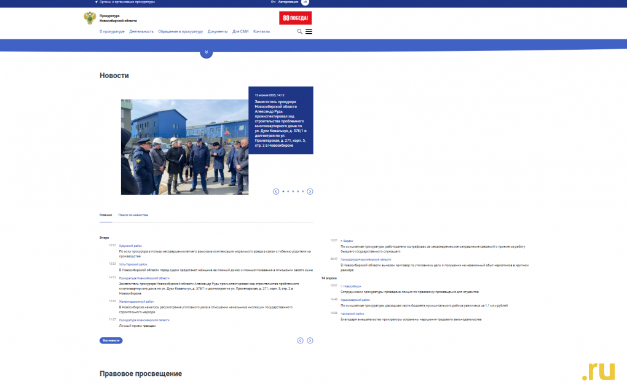This screenshot has width=627, height=387.
Task: Open "Обращение в прокуратуру" menu item
Action: (x=180, y=31)
